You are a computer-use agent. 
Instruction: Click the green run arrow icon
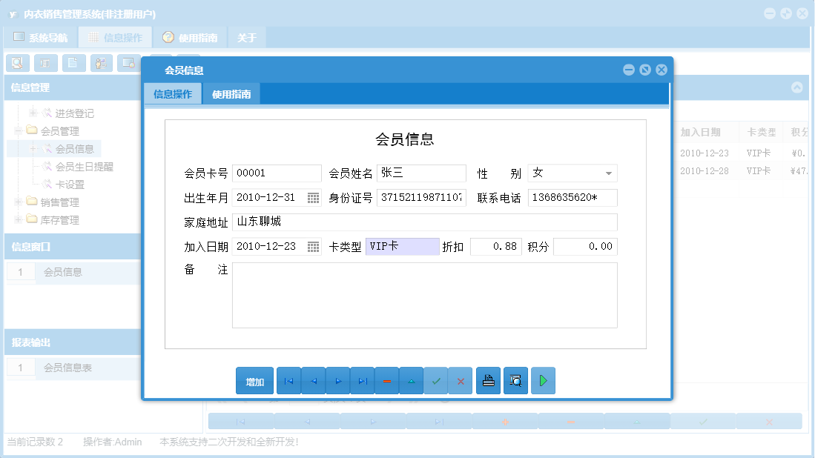click(x=543, y=380)
